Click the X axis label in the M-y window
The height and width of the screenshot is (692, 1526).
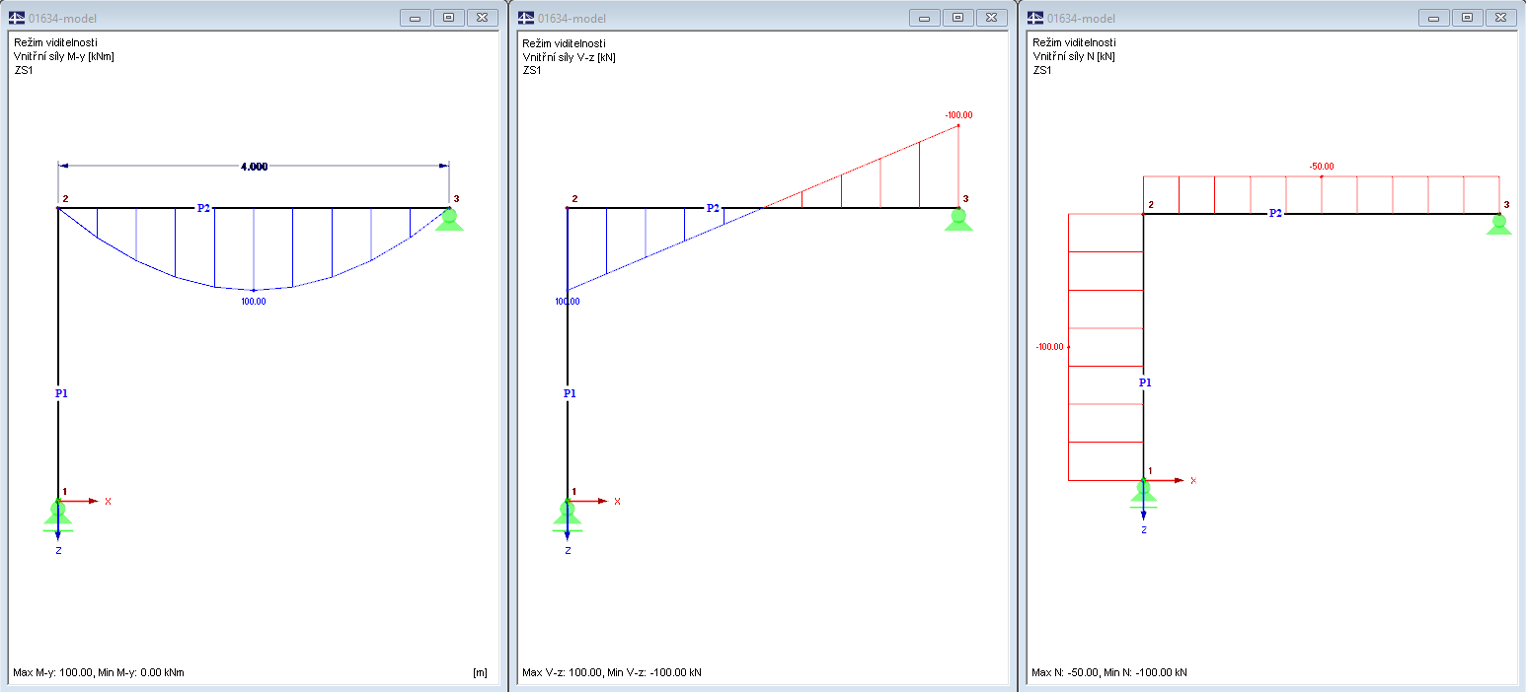tap(108, 502)
